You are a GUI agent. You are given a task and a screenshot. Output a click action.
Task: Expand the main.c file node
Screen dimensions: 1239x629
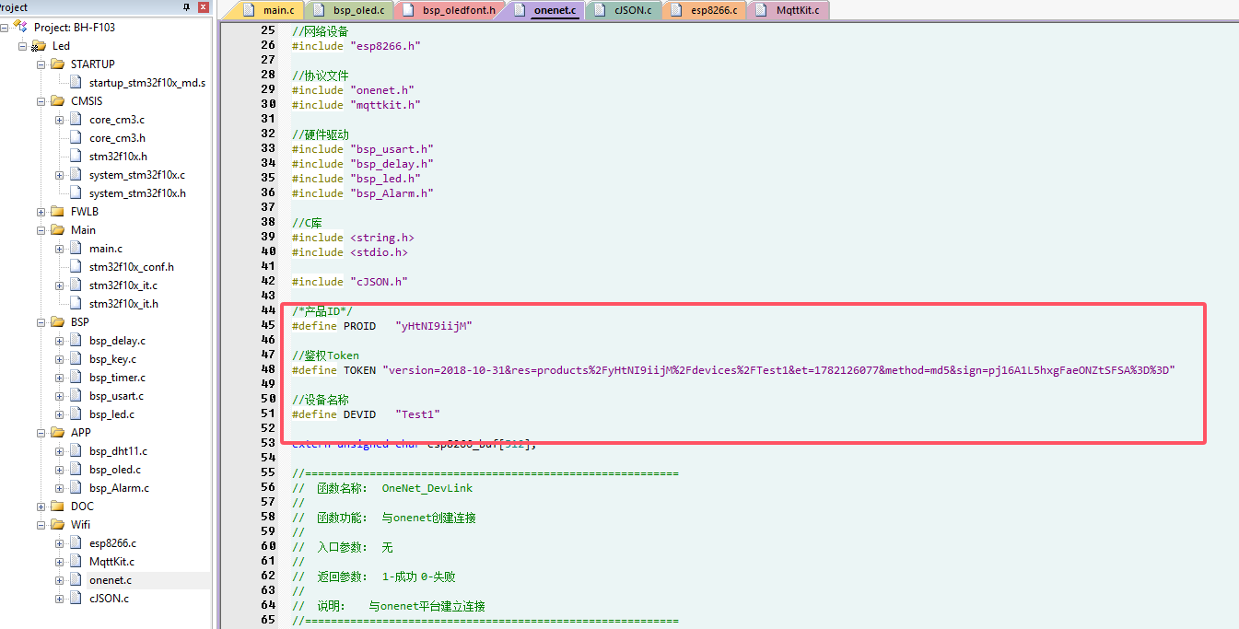(x=60, y=249)
